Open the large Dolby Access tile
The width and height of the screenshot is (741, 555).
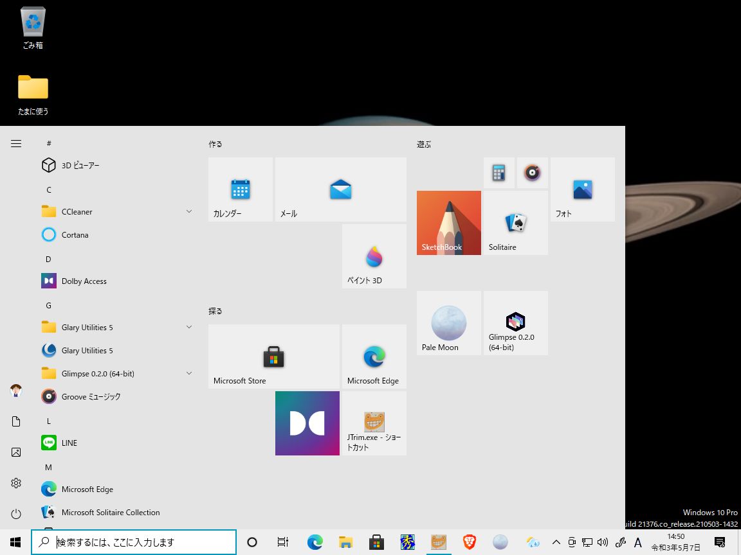[x=307, y=423]
